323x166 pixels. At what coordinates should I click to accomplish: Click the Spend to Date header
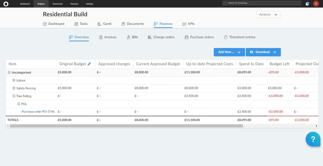pos(251,64)
